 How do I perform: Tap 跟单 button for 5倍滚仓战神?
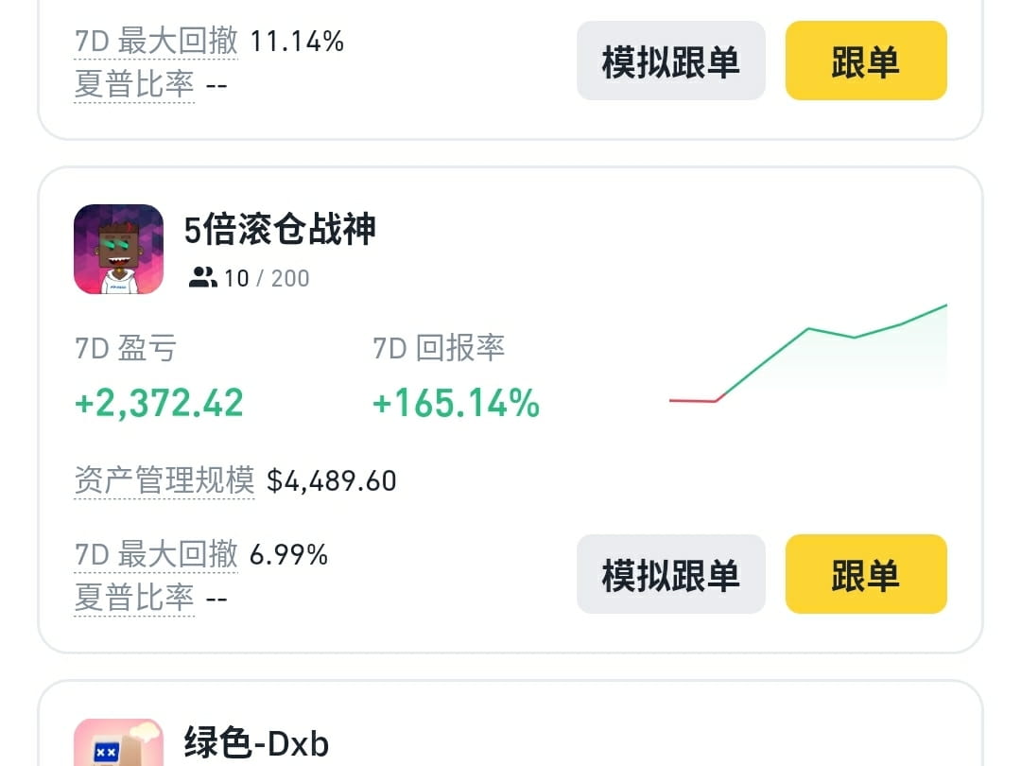pyautogui.click(x=865, y=574)
